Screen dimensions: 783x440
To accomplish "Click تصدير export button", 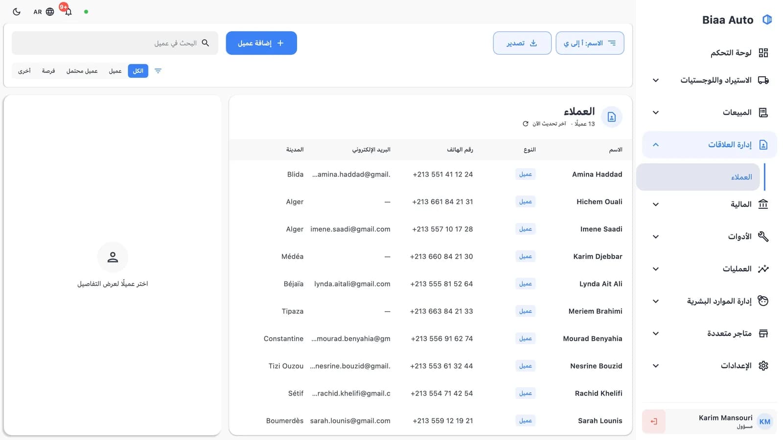I will [x=522, y=43].
